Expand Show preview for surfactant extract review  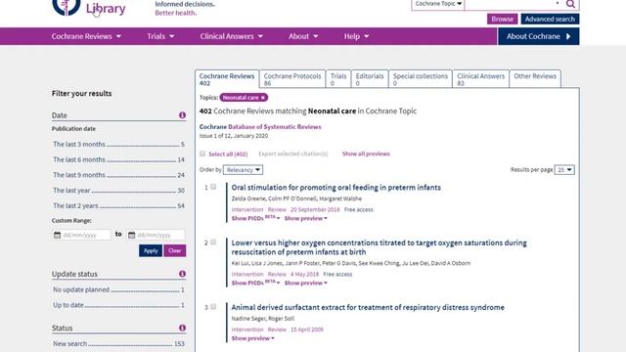tap(253, 338)
